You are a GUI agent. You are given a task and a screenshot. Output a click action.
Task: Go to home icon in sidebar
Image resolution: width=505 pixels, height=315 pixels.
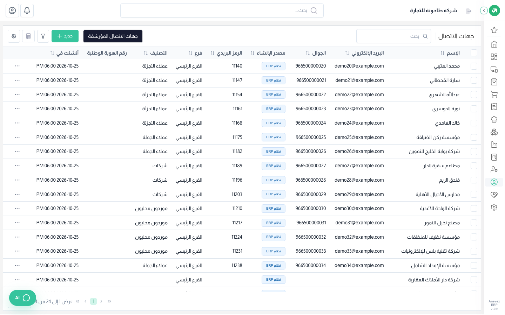coord(494,44)
